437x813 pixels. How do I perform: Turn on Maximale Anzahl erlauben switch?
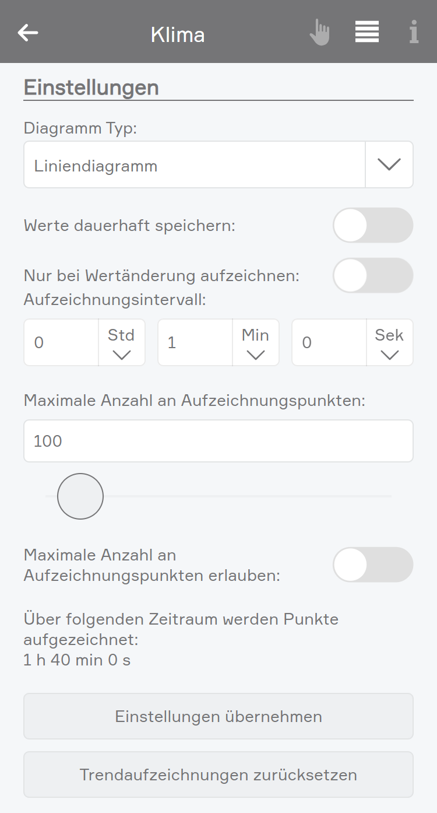[373, 565]
